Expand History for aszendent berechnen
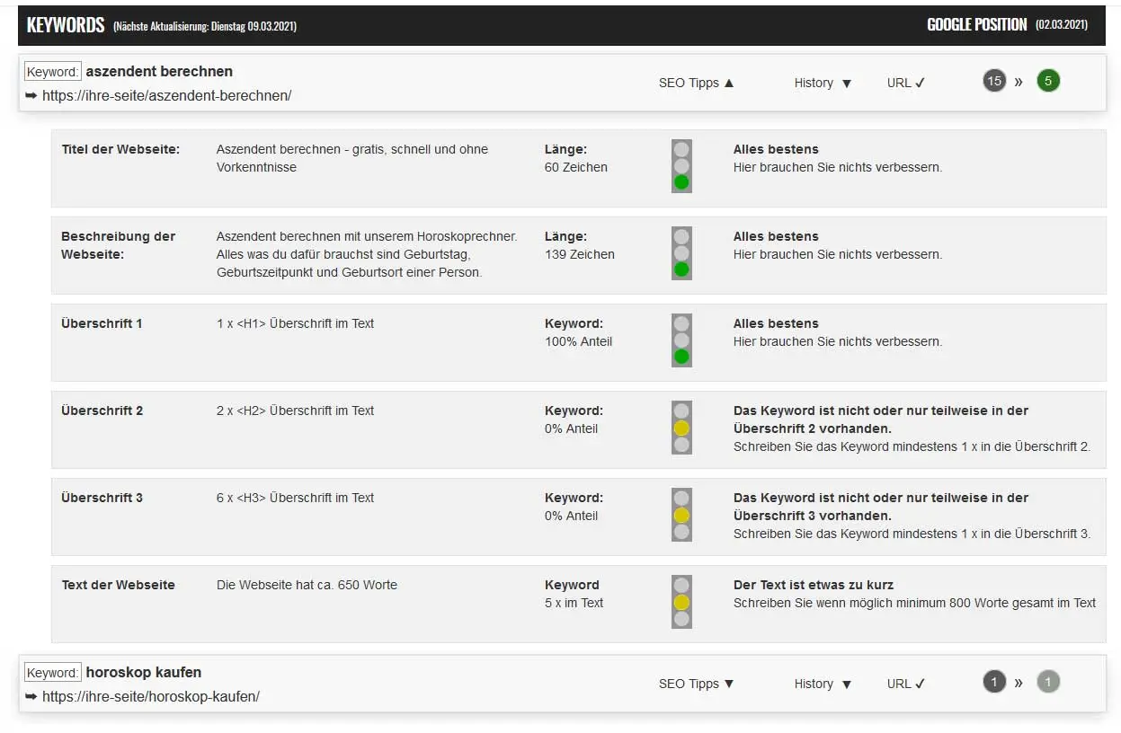The height and width of the screenshot is (733, 1121). click(823, 83)
